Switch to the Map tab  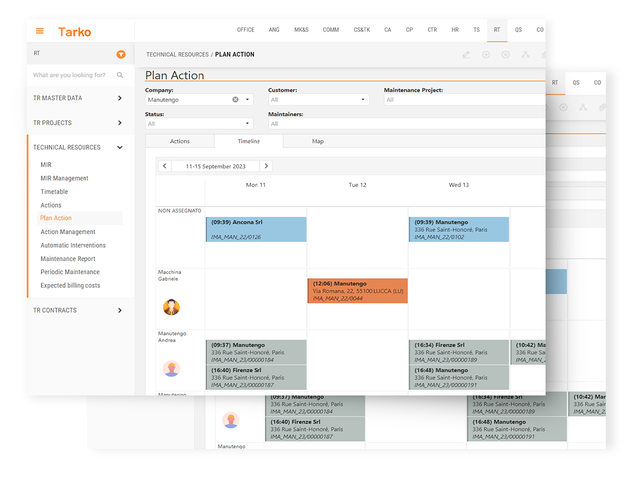click(x=318, y=141)
